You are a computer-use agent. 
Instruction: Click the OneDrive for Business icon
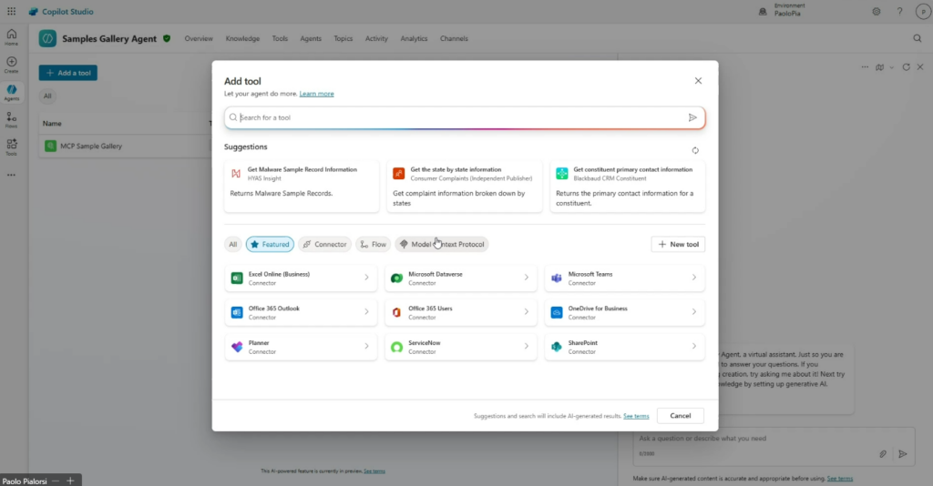[x=557, y=312]
